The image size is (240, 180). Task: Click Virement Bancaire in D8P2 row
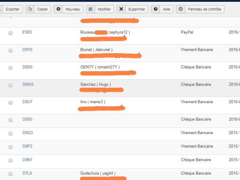[x=197, y=146]
